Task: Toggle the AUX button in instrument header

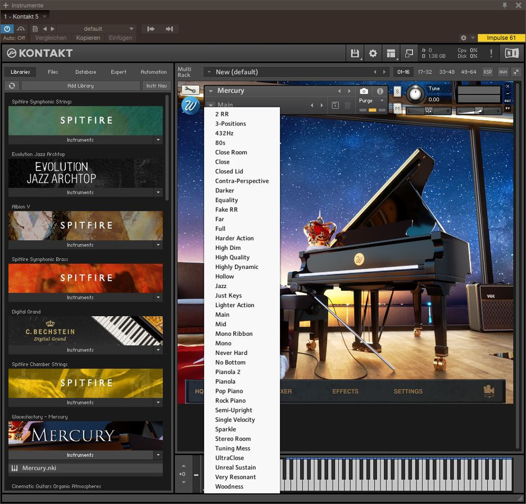Action: (507, 101)
